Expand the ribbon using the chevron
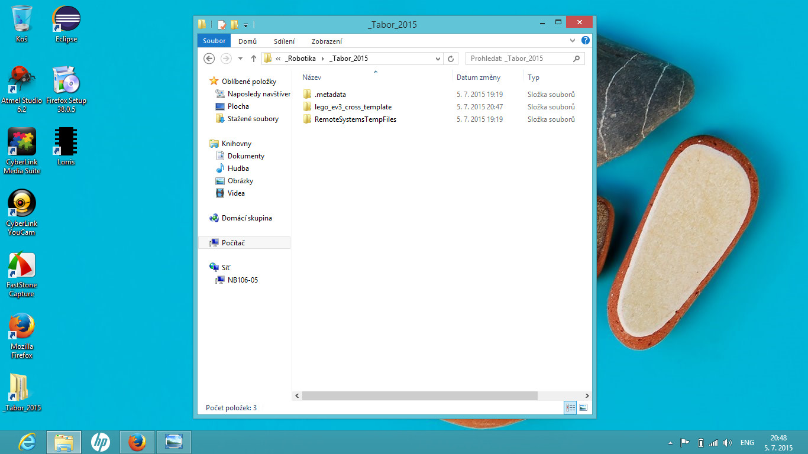 point(572,41)
